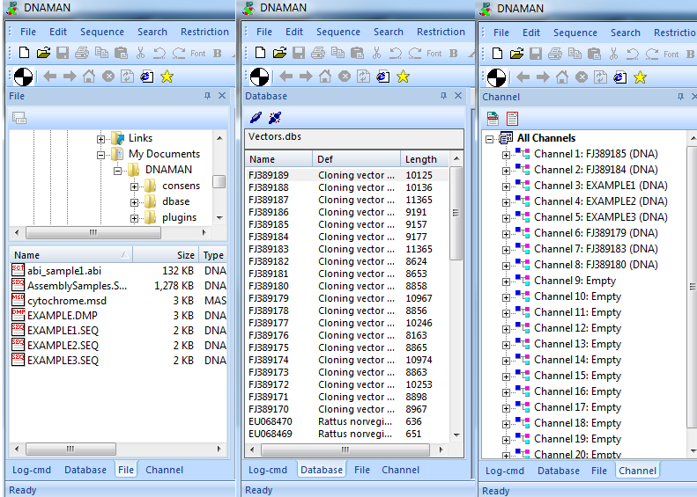Expand Channel 3: EXAMPLE1 node
Screen dimensions: 697x497
pyautogui.click(x=506, y=186)
